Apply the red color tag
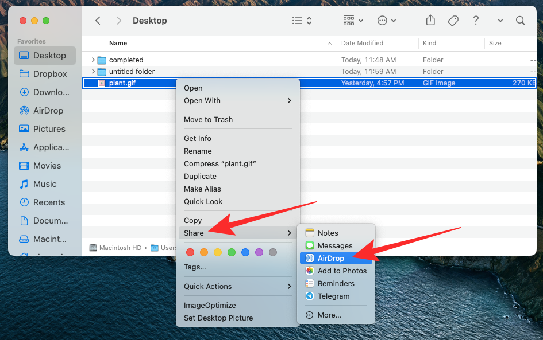 (190, 252)
